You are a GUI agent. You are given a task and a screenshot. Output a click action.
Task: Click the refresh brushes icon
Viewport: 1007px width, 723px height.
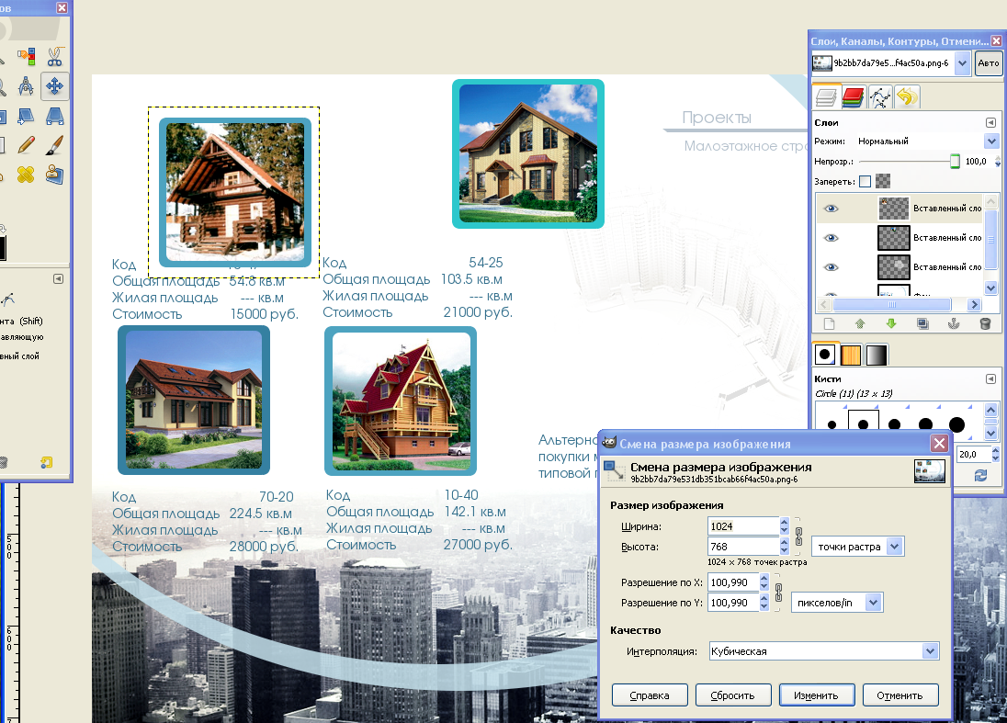click(x=980, y=475)
